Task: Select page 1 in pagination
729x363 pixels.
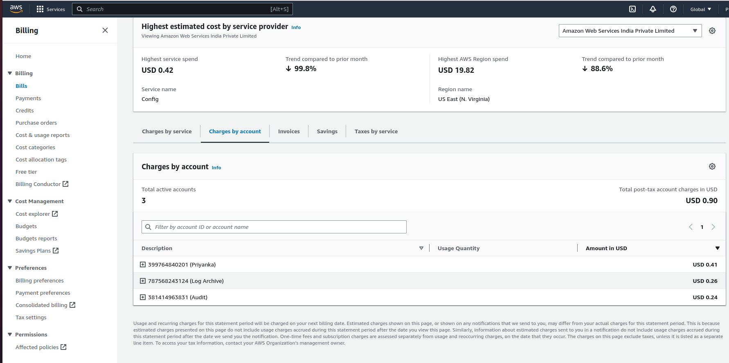Action: pyautogui.click(x=702, y=227)
